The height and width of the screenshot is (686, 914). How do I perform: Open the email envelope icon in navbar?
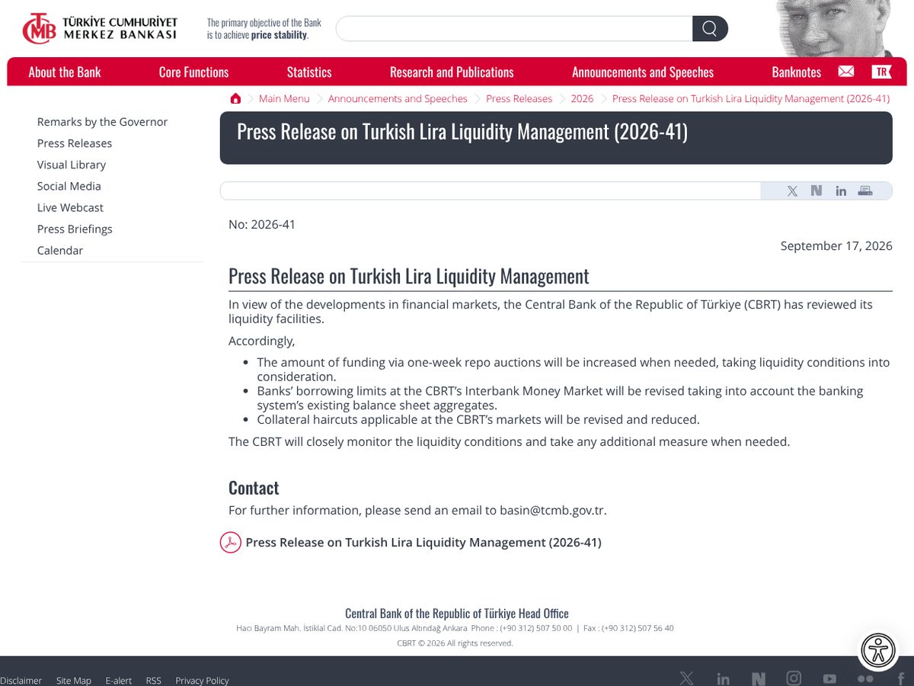point(846,72)
